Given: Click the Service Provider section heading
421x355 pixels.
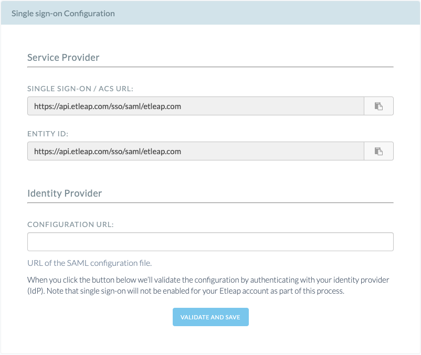Looking at the screenshot, I should (63, 57).
